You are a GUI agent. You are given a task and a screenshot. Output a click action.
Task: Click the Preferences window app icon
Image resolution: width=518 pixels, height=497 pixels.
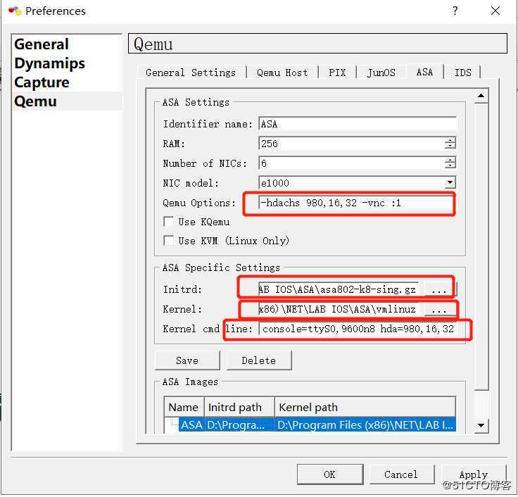(15, 11)
